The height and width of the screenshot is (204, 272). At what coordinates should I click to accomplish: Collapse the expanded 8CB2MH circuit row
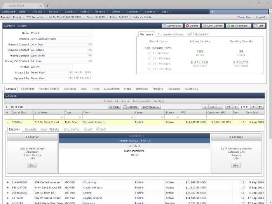7,122
